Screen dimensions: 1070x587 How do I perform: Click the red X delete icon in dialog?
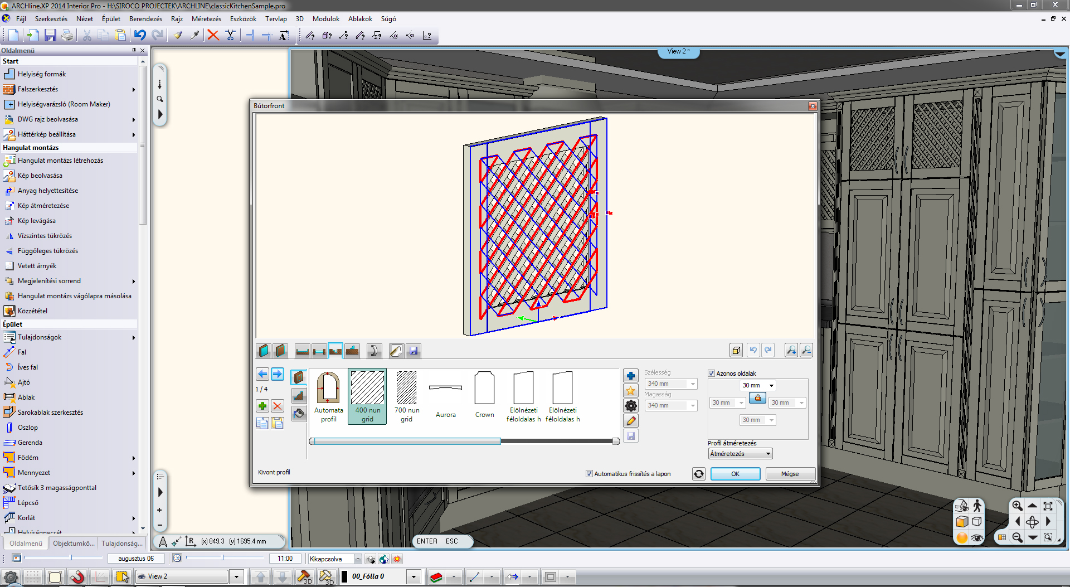click(278, 406)
